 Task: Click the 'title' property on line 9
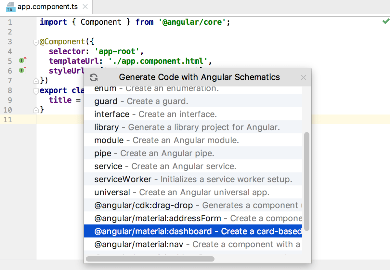coord(60,100)
